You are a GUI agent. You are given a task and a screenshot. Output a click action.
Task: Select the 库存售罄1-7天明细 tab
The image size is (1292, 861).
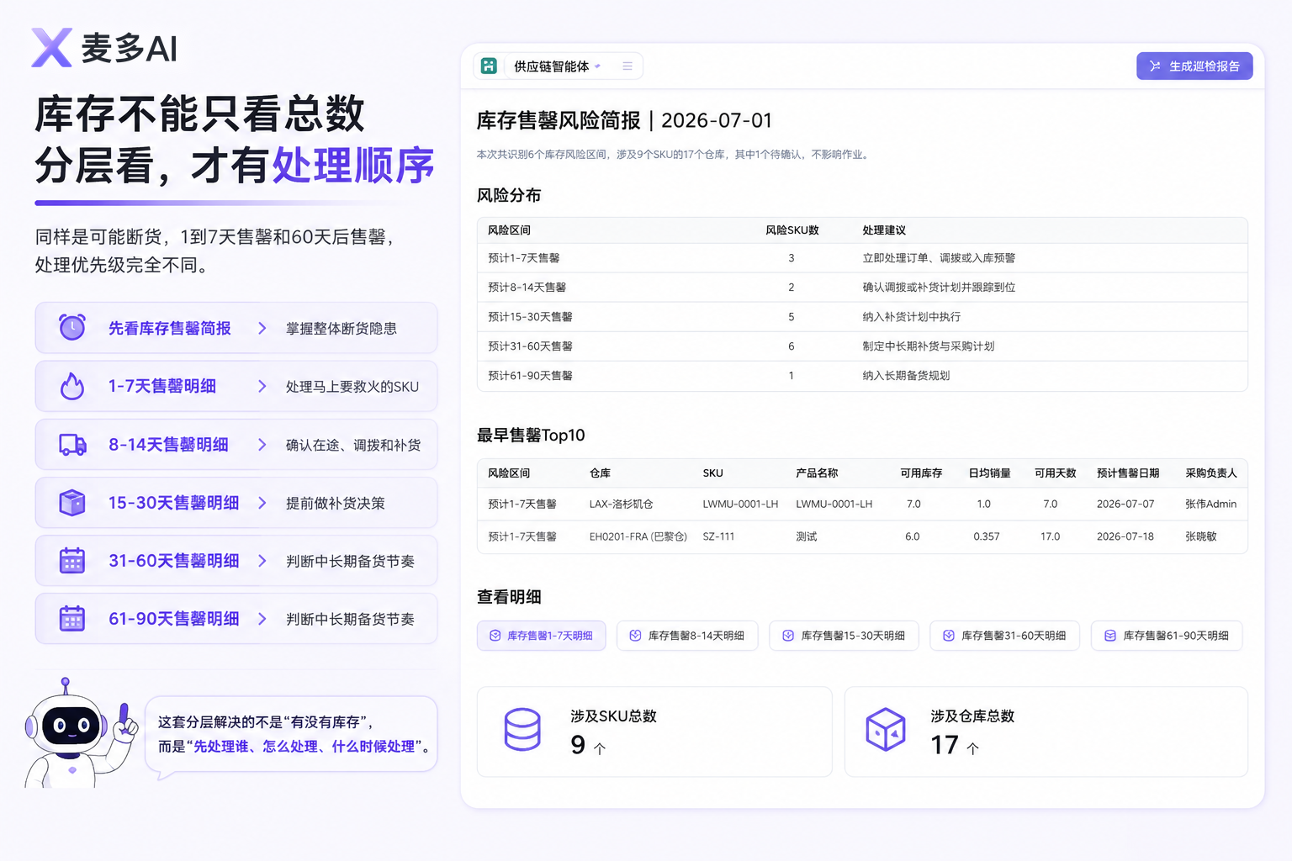pos(541,636)
